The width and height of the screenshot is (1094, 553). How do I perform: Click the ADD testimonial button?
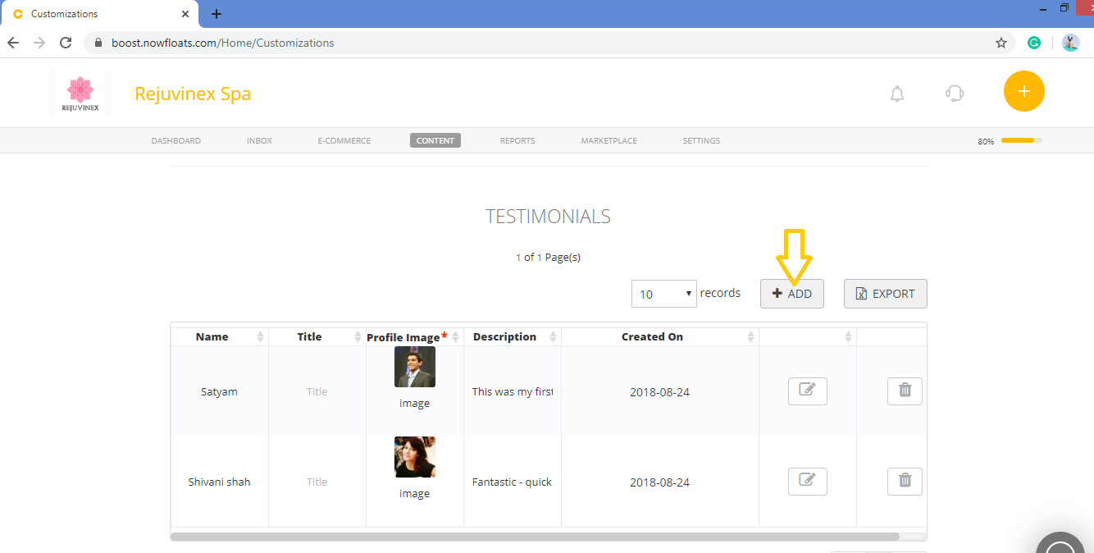click(x=792, y=294)
